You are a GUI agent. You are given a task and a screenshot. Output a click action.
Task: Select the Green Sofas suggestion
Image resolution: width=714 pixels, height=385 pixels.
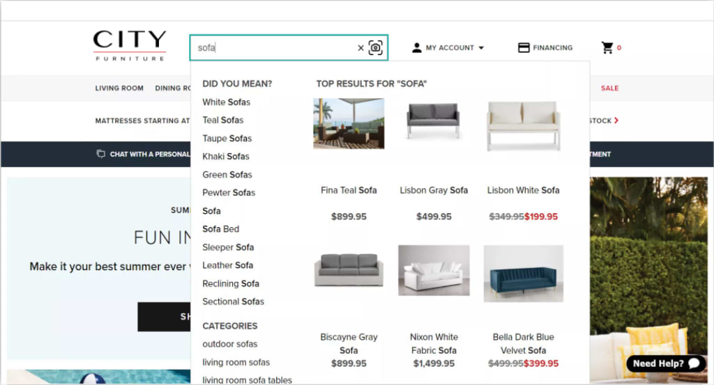[227, 175]
